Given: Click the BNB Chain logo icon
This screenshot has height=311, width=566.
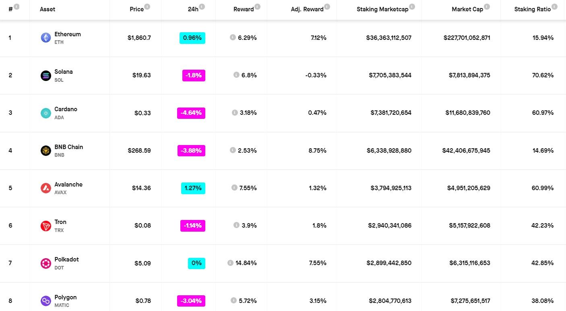Looking at the screenshot, I should coord(46,151).
